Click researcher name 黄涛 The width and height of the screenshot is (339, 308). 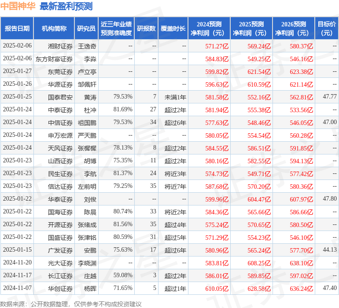pos(90,97)
